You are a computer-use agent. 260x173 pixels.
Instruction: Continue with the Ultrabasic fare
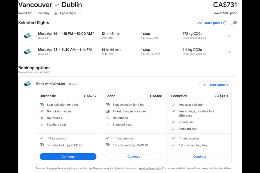pyautogui.click(x=68, y=157)
